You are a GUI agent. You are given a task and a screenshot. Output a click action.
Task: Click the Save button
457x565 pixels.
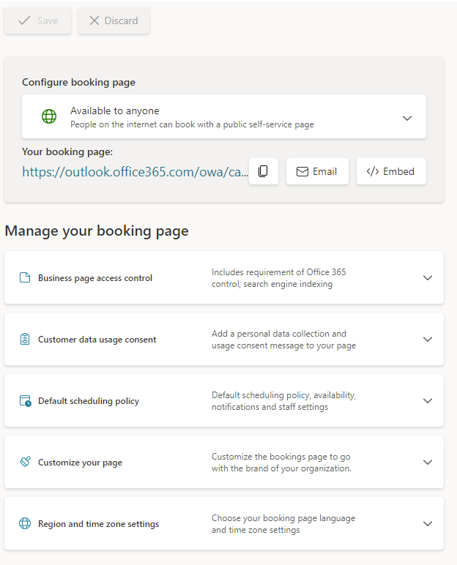37,20
